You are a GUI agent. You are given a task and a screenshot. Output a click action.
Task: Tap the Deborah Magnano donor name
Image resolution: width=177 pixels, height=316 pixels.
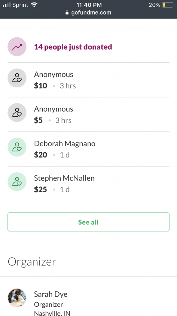pos(65,143)
